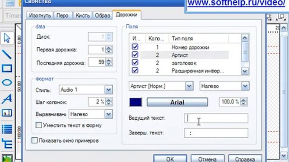Select the ellipse shape tool
The image size is (289, 162).
click(7, 82)
